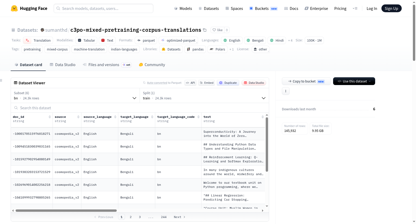Open Datasets in top navigation
The height and width of the screenshot is (224, 416).
[x=209, y=8]
